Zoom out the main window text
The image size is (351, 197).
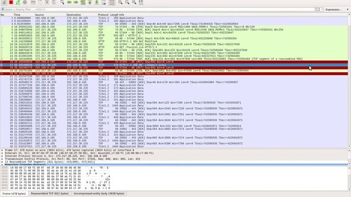(127, 2)
